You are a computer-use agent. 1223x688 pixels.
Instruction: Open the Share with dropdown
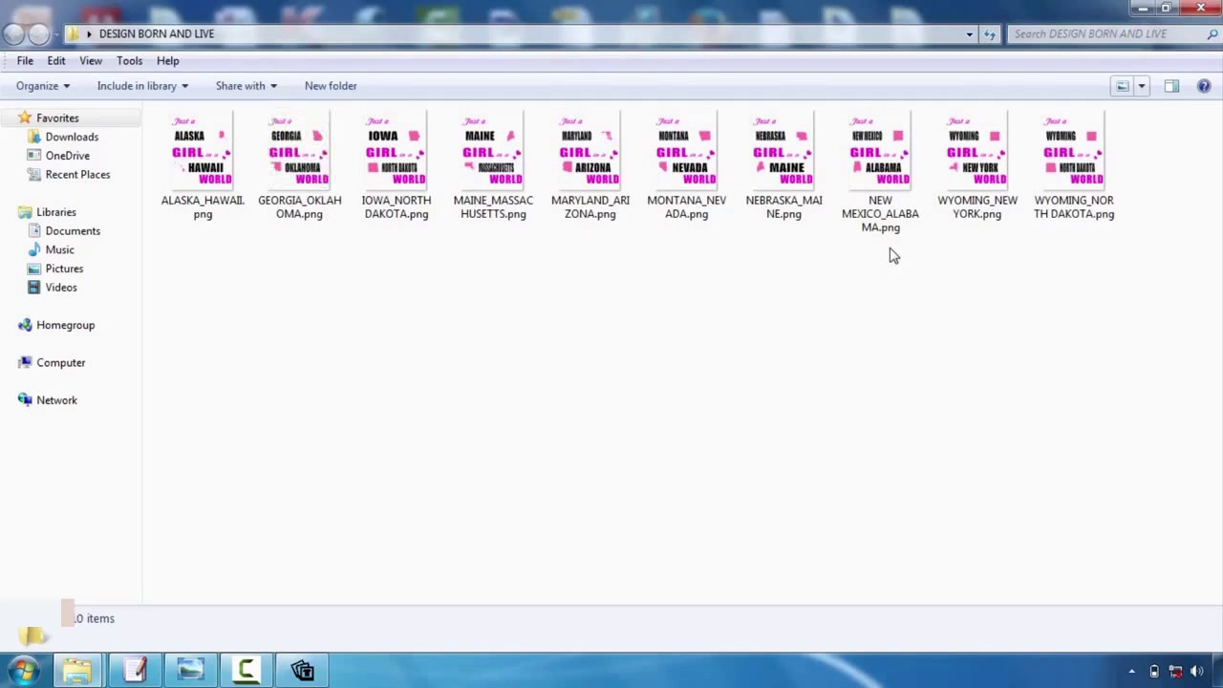(247, 86)
